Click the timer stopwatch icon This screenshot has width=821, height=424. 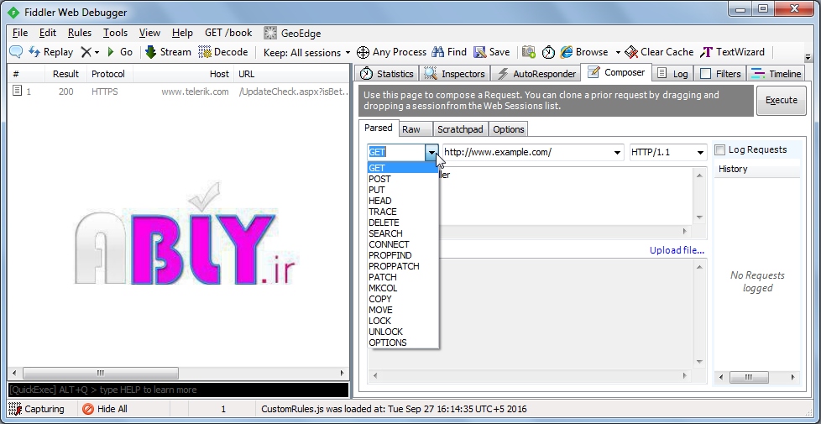[548, 52]
